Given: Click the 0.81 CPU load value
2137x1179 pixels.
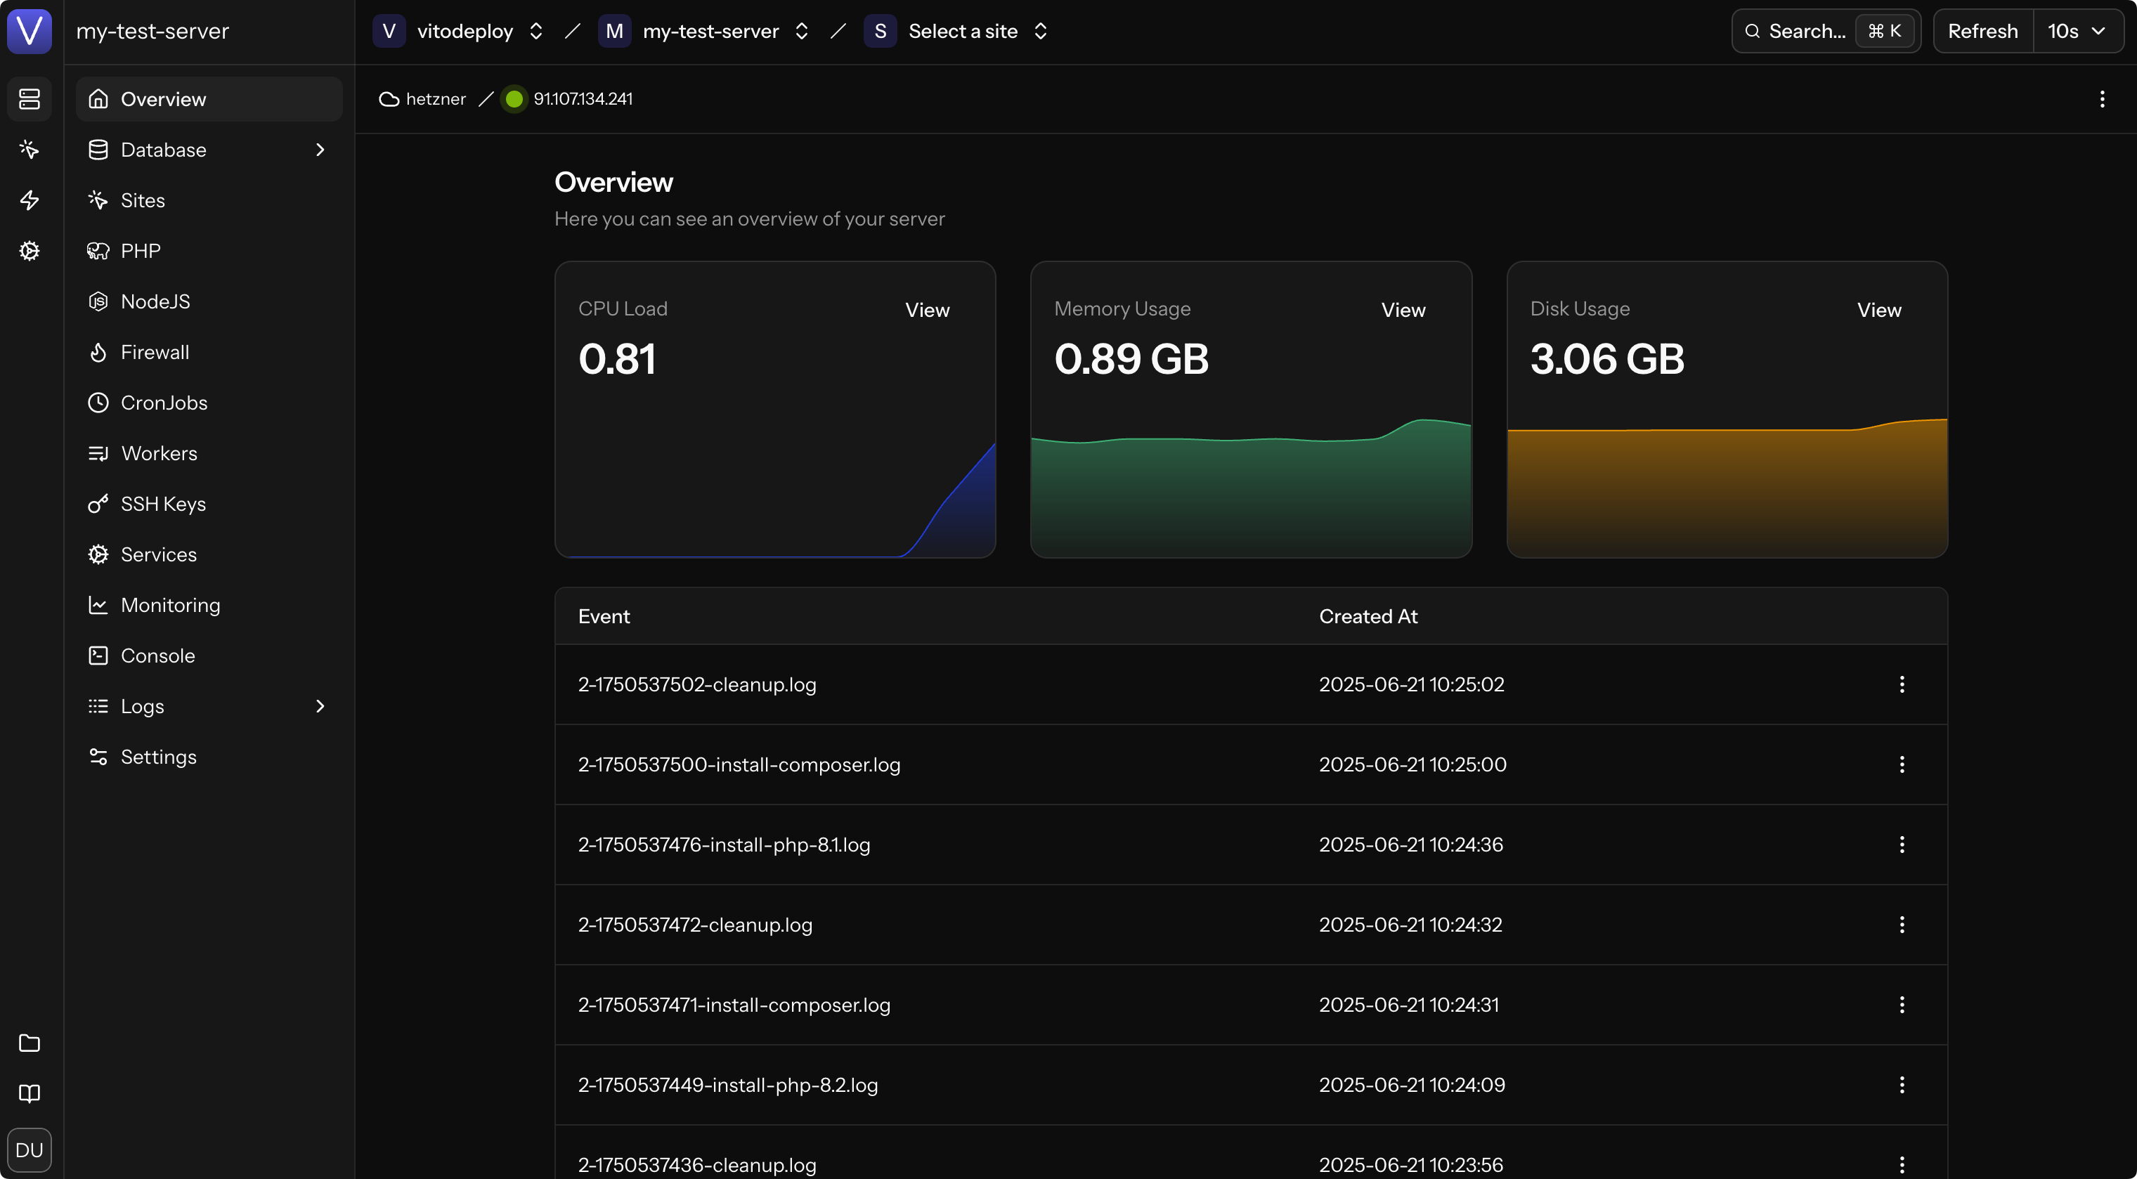Looking at the screenshot, I should (617, 359).
